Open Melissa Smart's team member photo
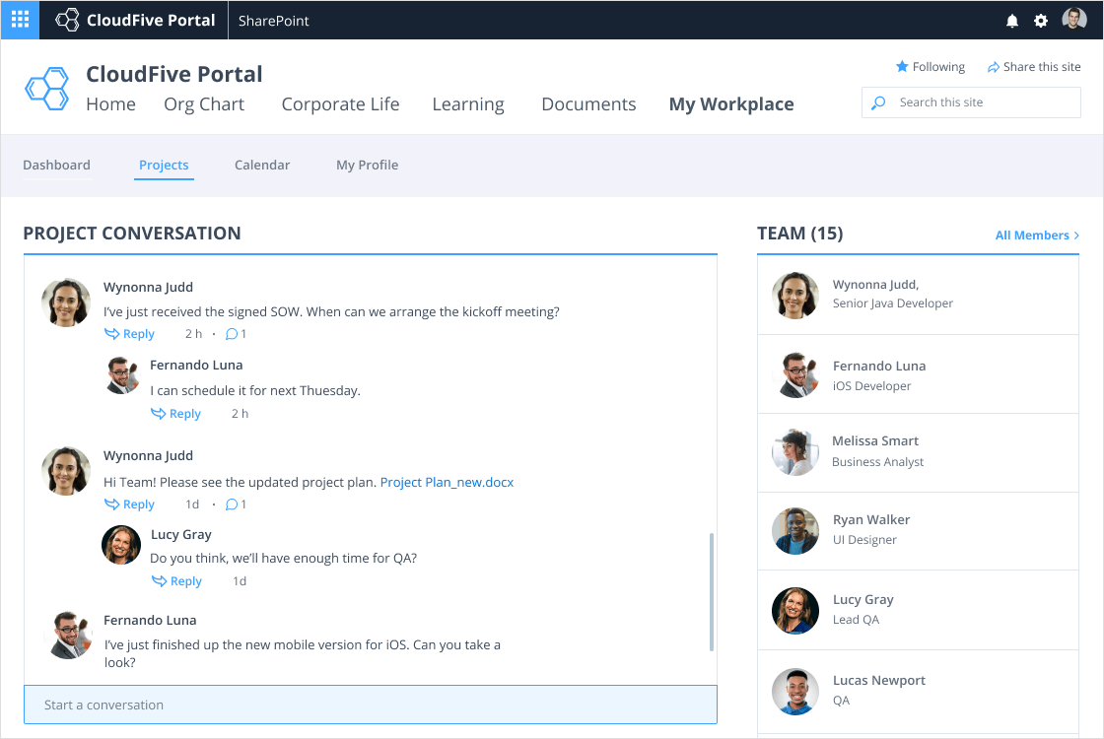This screenshot has height=739, width=1104. coord(795,452)
